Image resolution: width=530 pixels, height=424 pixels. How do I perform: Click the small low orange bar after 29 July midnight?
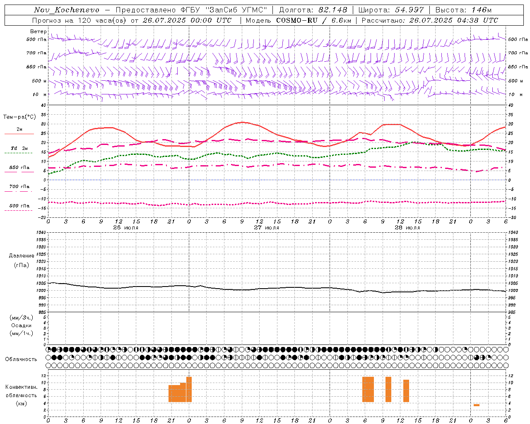coord(477,405)
